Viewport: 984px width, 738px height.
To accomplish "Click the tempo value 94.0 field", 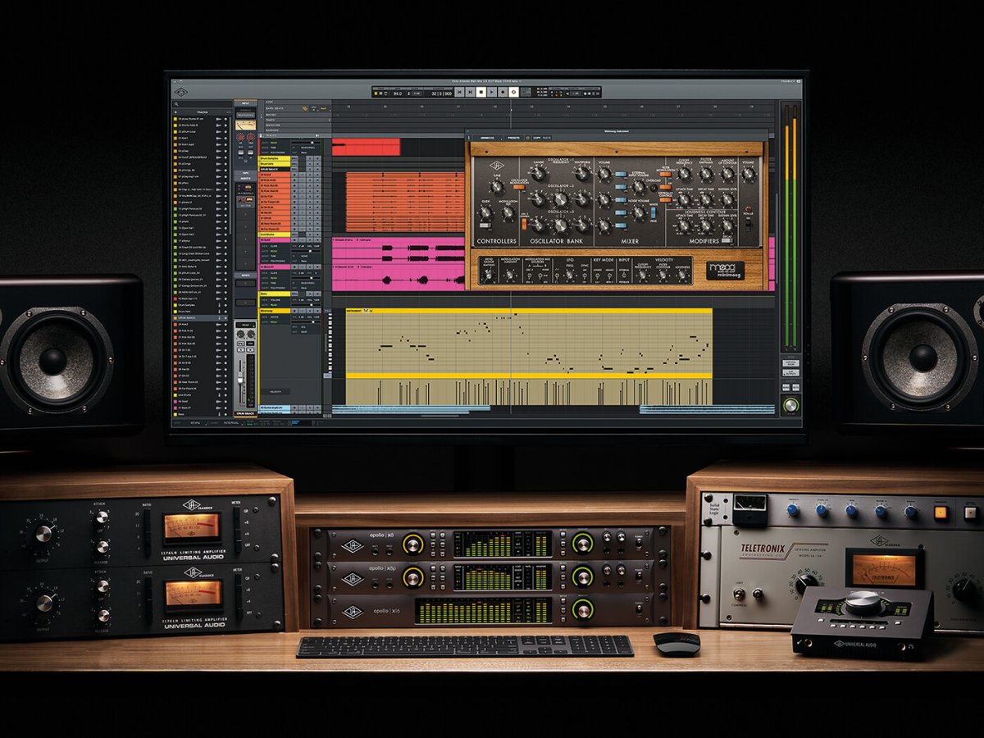I will [398, 93].
